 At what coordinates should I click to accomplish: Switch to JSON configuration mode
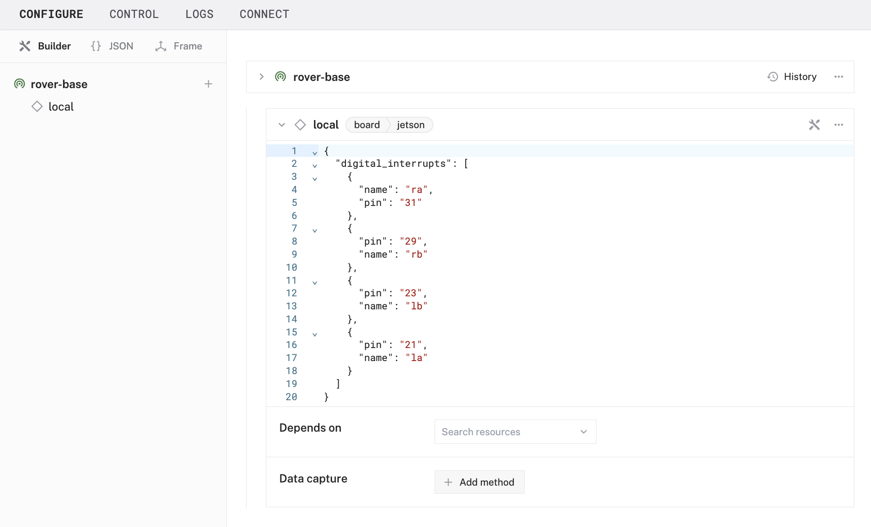pos(112,46)
